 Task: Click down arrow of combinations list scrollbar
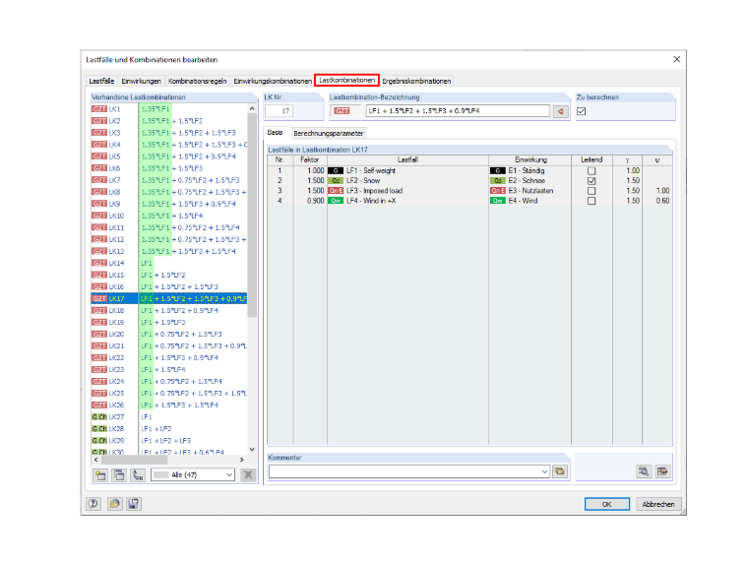[x=252, y=449]
